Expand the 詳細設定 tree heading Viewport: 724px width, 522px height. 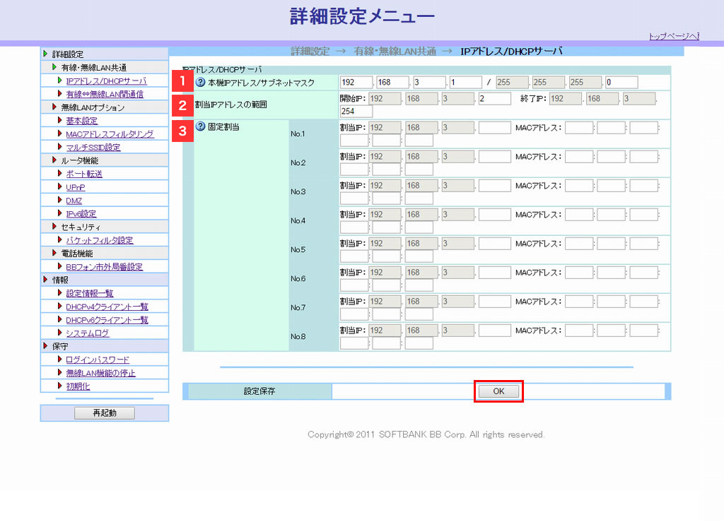(68, 54)
